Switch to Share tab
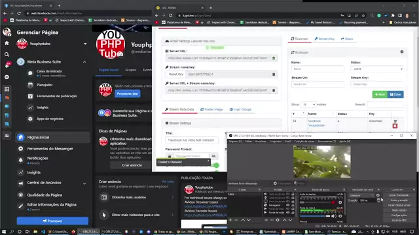Viewport: 419px width, 235px height. click(x=347, y=39)
